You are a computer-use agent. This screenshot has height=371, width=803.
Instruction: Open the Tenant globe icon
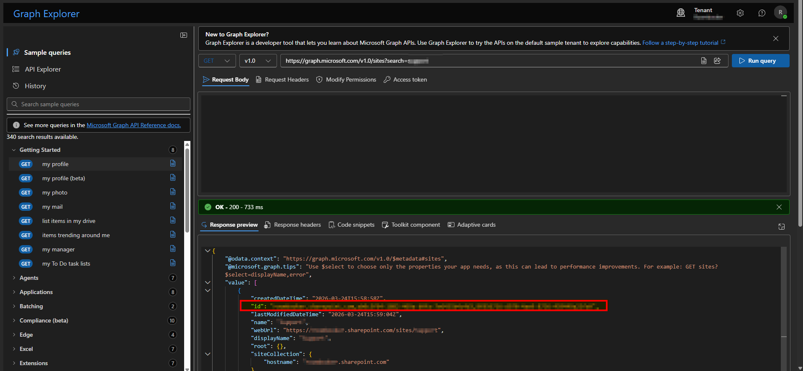point(681,13)
